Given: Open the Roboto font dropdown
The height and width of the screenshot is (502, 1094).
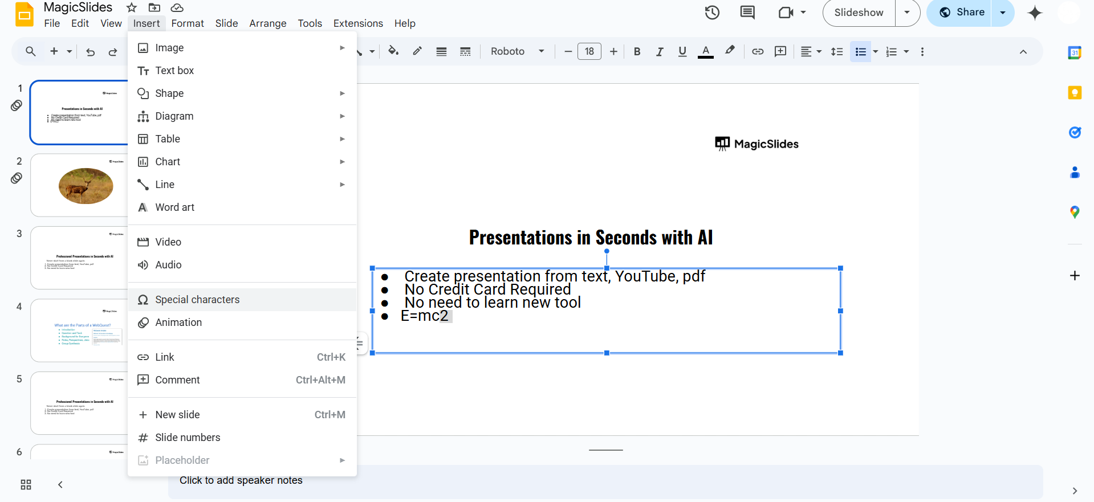Looking at the screenshot, I should point(517,52).
